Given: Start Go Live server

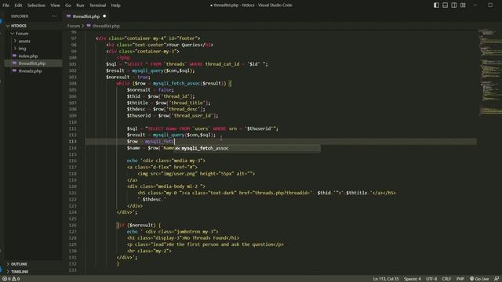Looking at the screenshot, I should coord(479,279).
